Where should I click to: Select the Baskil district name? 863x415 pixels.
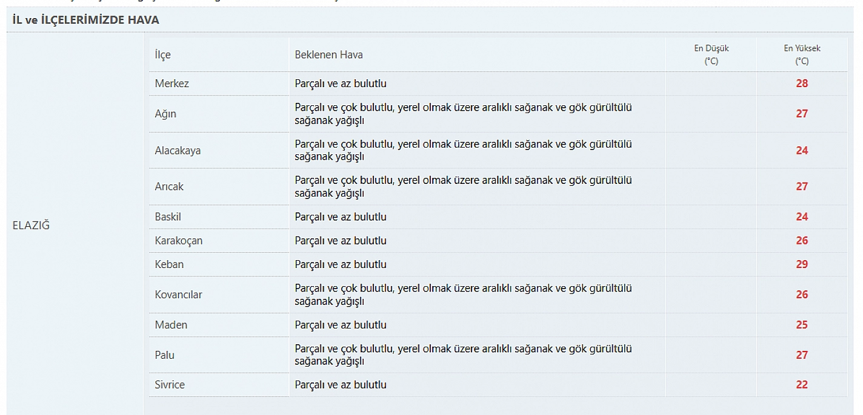[x=168, y=217]
